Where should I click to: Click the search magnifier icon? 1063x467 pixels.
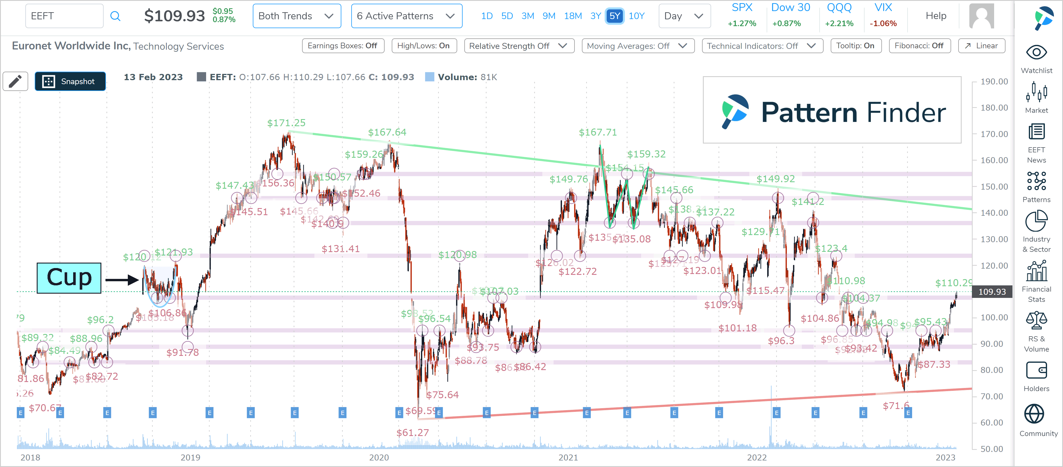coord(115,16)
